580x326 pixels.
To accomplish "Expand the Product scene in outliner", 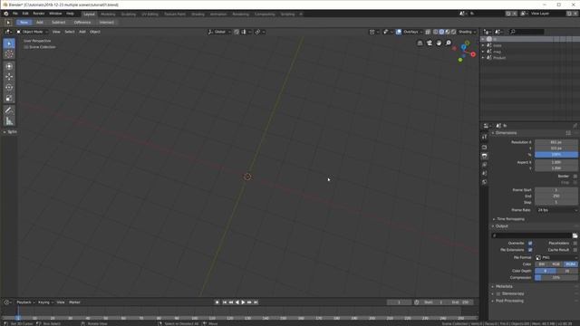I will click(x=483, y=58).
